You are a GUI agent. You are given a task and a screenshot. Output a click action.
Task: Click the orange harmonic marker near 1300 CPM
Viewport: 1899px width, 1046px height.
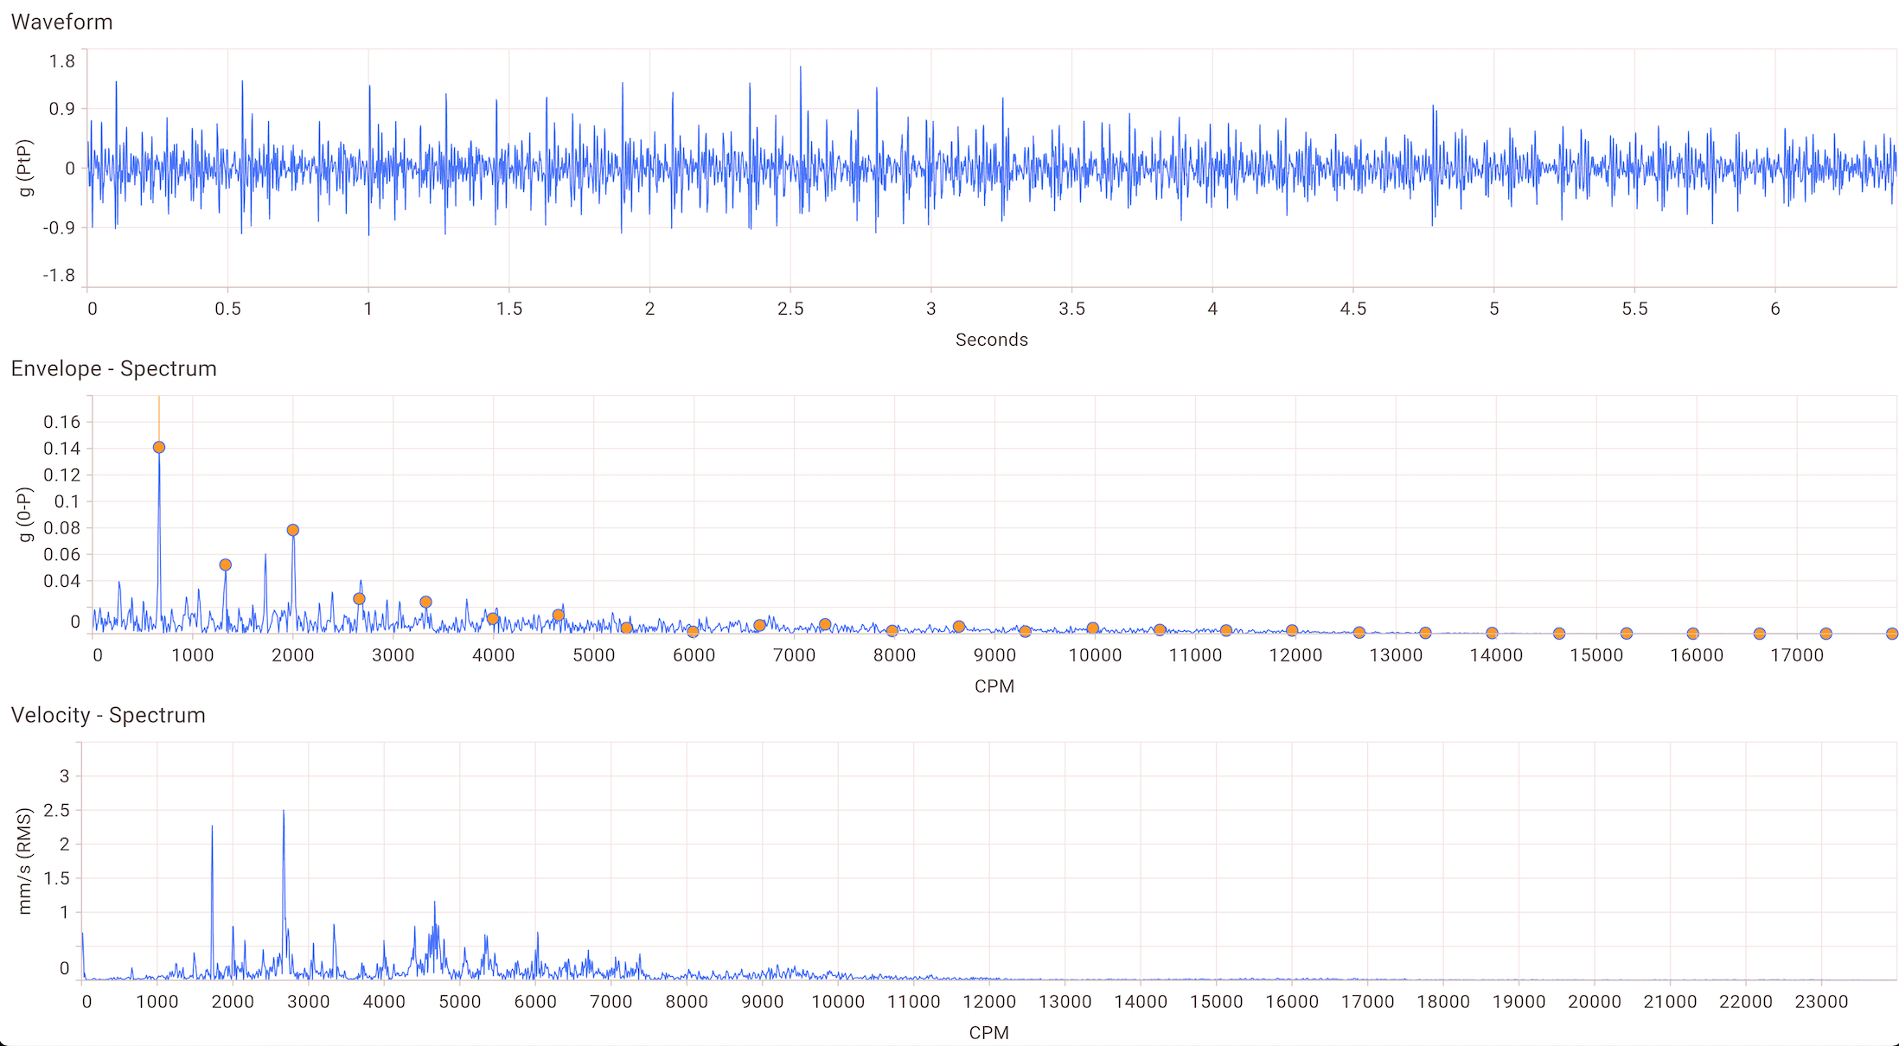[226, 565]
